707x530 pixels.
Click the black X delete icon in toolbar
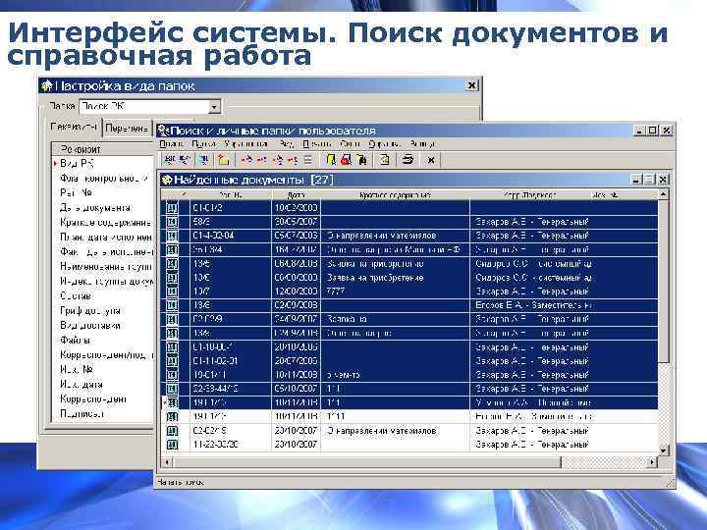[431, 160]
